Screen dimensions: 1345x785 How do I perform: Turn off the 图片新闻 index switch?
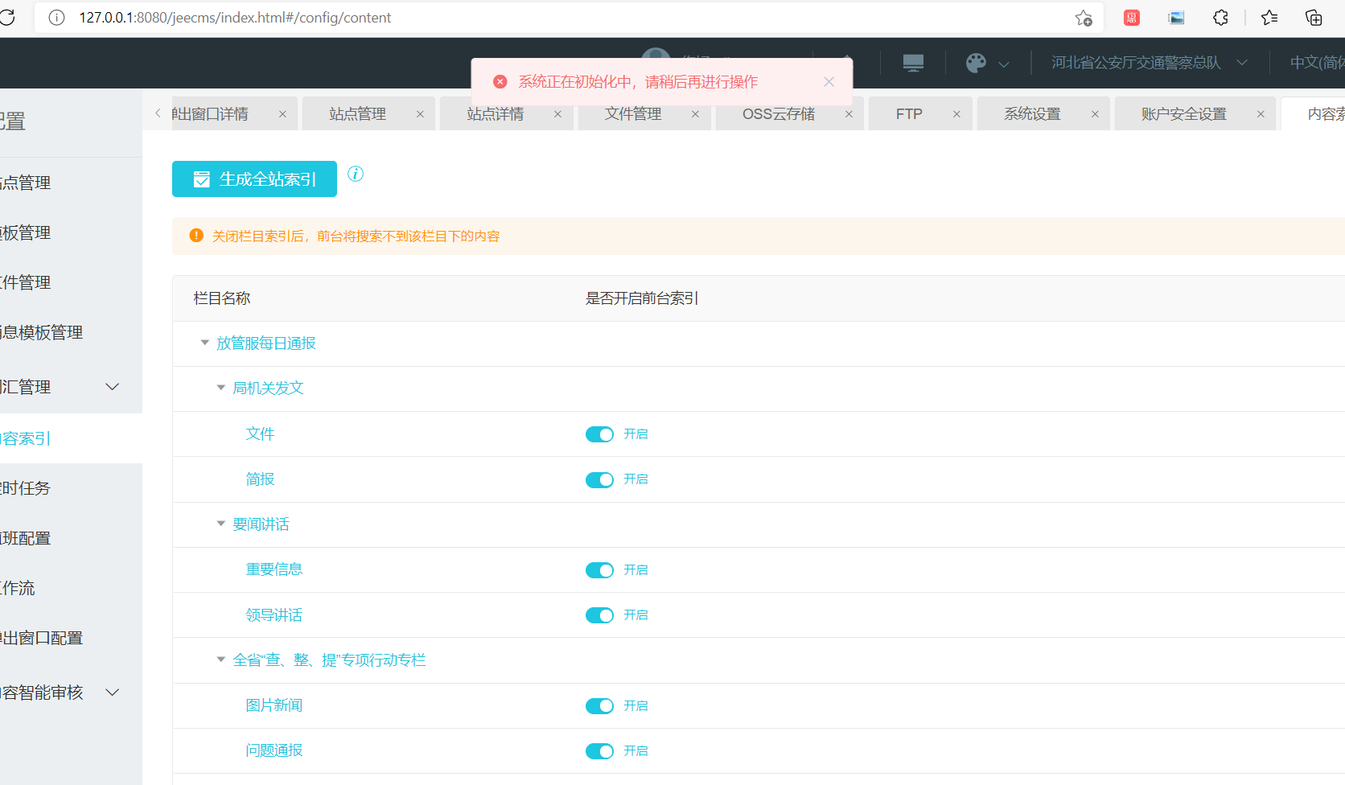point(599,706)
